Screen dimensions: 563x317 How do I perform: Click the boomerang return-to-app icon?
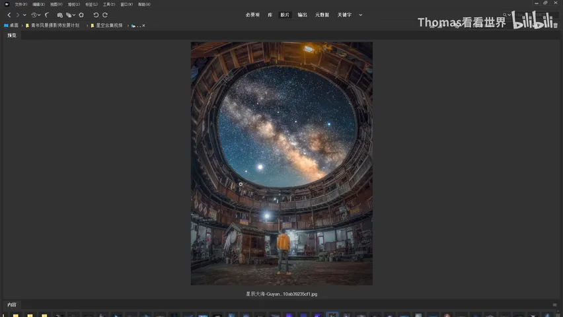click(47, 15)
